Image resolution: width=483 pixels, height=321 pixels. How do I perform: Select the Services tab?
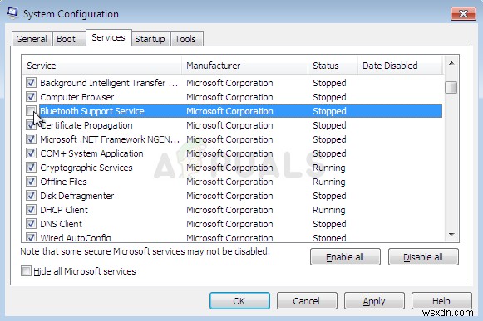(108, 37)
